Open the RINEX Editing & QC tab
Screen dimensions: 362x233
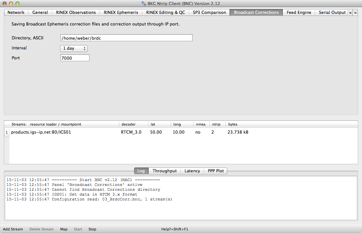tap(165, 13)
